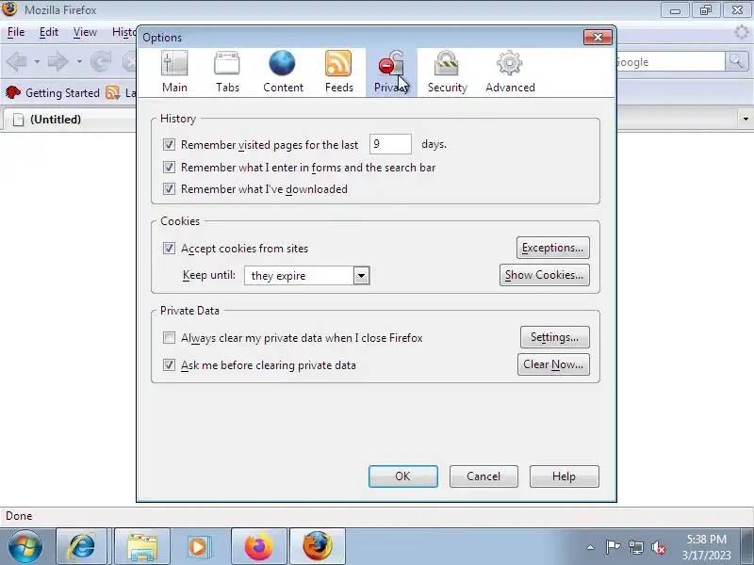Select the (Untitled) browser tab
Viewport: 754px width, 565px height.
pyautogui.click(x=70, y=120)
